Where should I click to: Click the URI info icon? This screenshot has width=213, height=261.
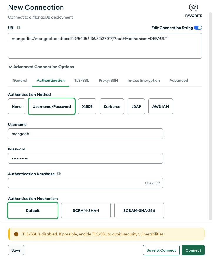click(19, 28)
